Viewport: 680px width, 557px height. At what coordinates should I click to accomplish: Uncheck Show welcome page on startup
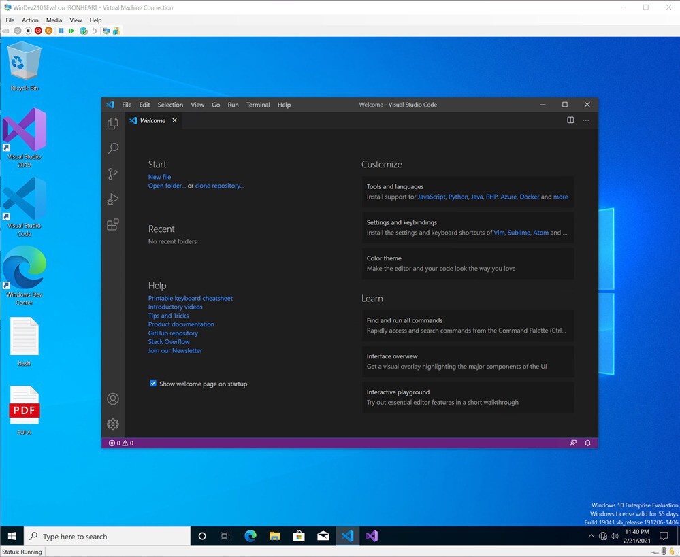point(153,384)
